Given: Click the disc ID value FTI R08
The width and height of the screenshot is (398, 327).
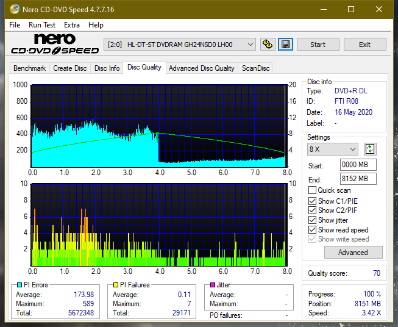Looking at the screenshot, I should coord(346,101).
